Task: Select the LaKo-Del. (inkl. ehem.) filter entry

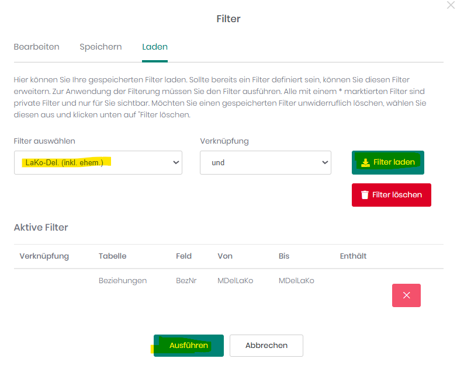Action: pyautogui.click(x=64, y=162)
